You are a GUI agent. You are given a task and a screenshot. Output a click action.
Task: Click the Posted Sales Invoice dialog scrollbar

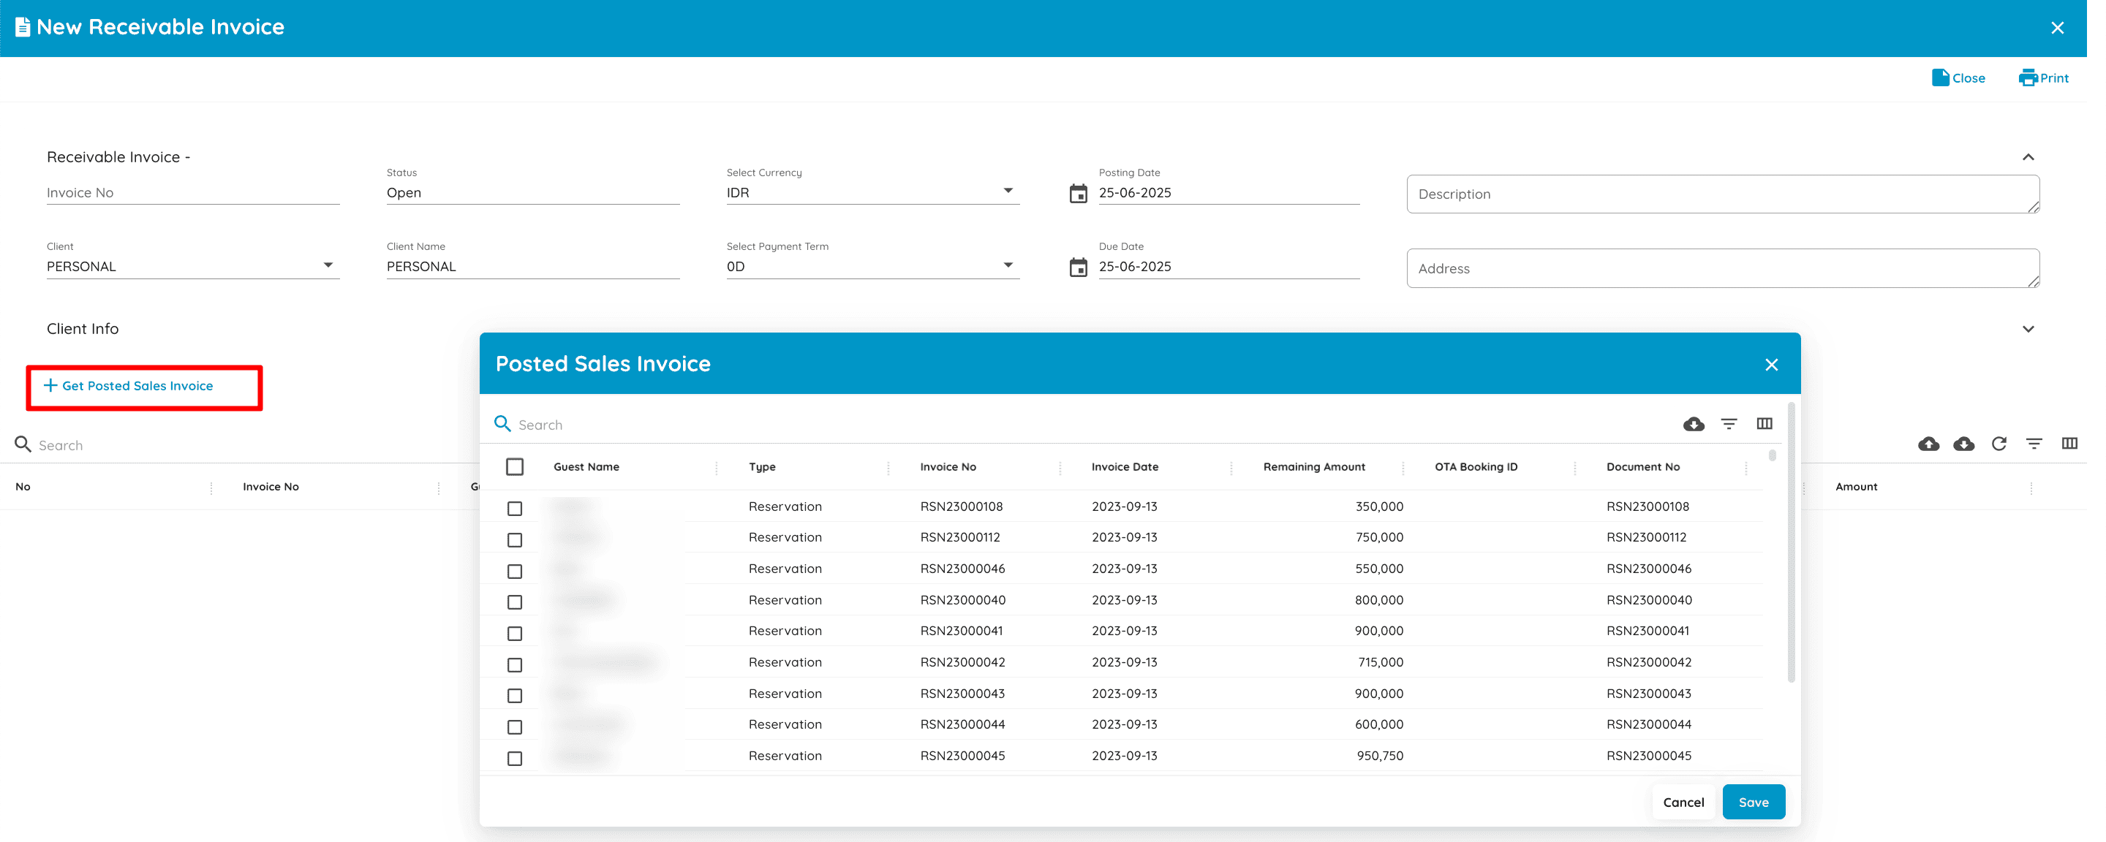tap(1790, 542)
